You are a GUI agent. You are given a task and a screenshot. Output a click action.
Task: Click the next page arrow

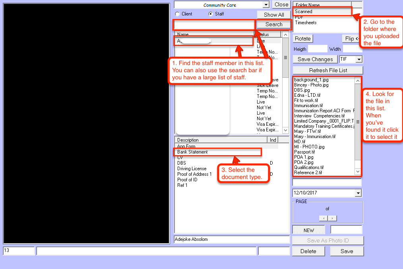tap(332, 218)
